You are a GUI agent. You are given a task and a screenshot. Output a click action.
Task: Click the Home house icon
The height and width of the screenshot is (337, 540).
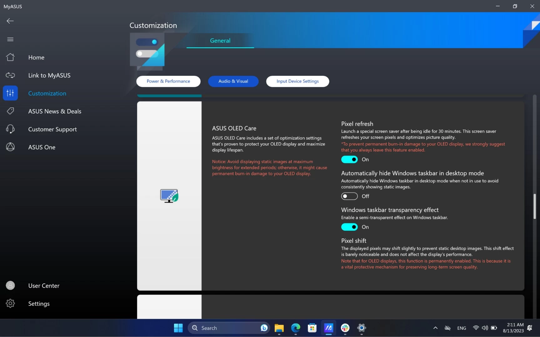(10, 57)
